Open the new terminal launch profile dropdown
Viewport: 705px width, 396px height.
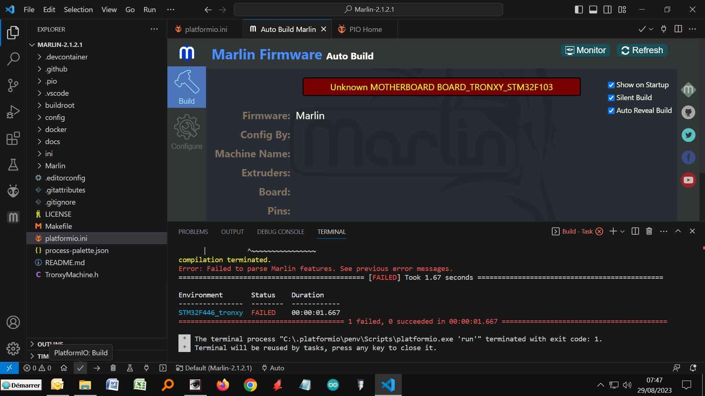click(622, 231)
